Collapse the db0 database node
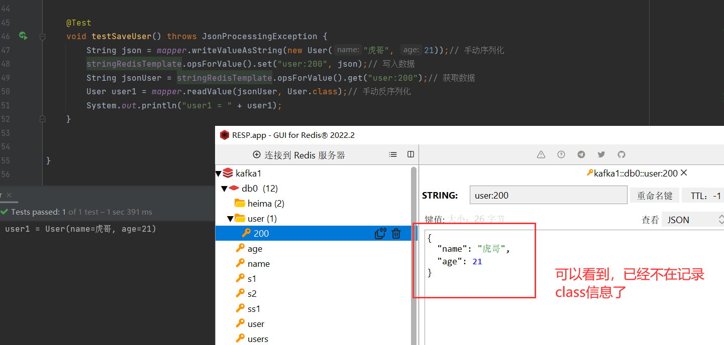 click(224, 189)
